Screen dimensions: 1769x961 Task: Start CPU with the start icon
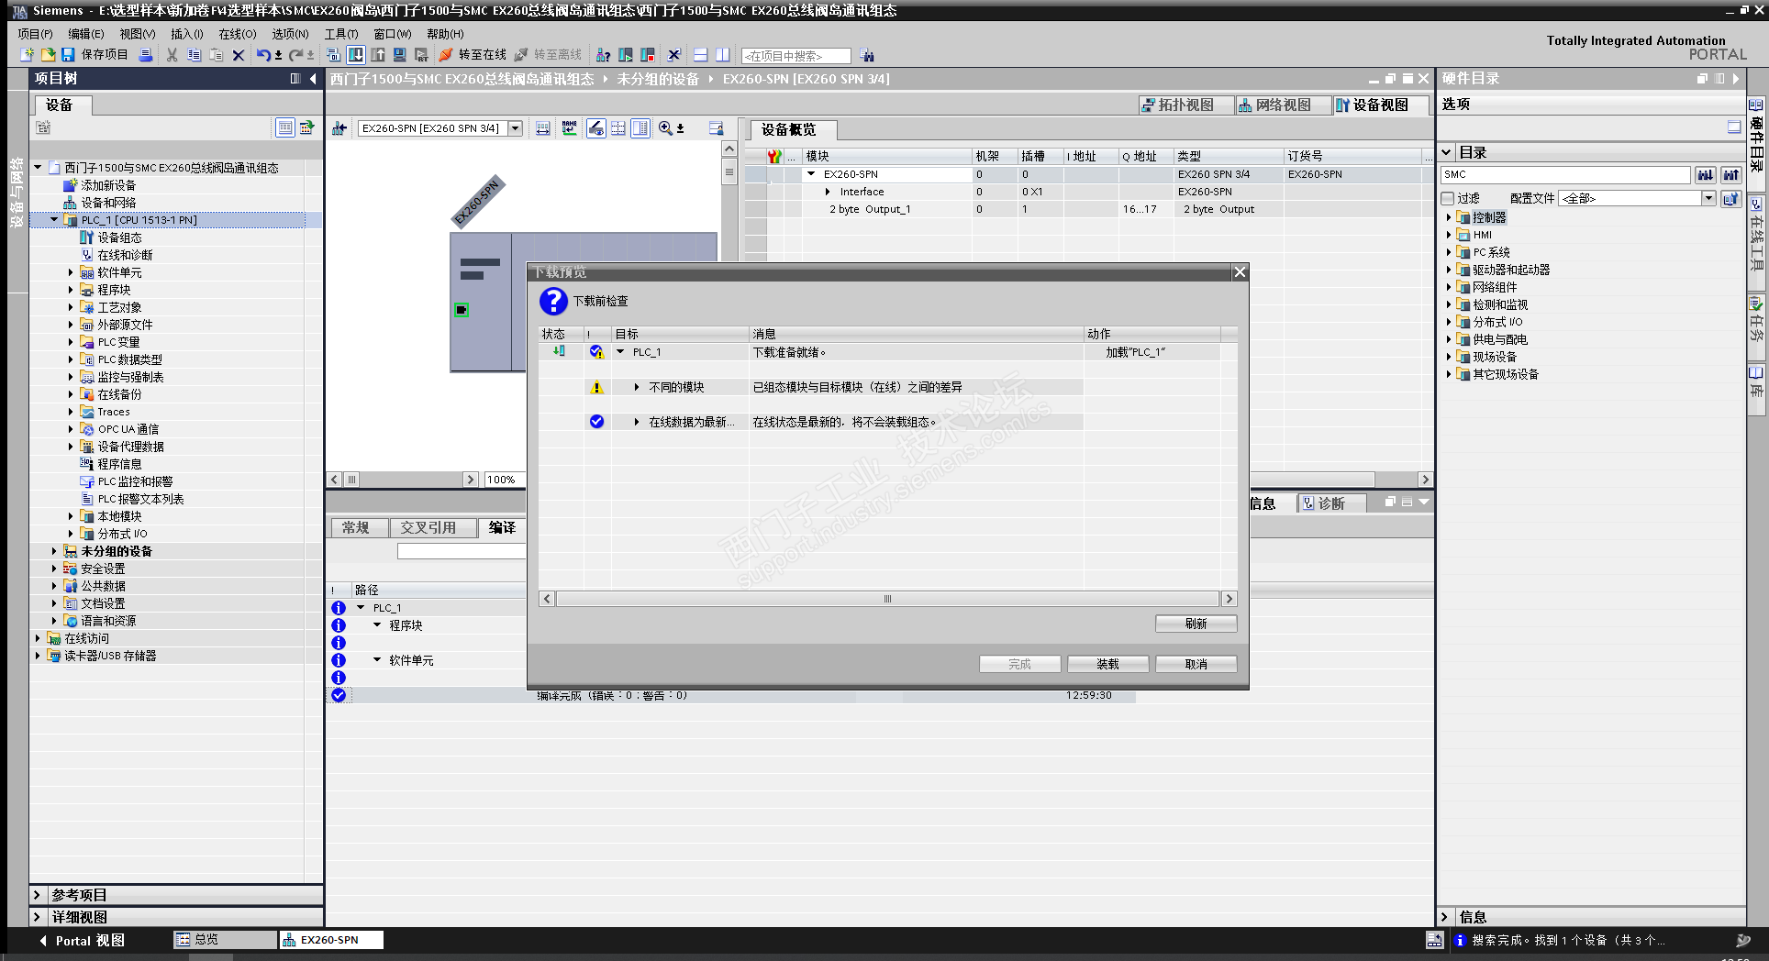(x=625, y=55)
